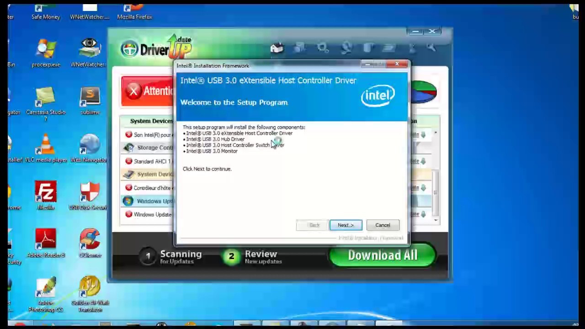The height and width of the screenshot is (329, 585).
Task: Select the Windows Update device row
Action: 148,214
